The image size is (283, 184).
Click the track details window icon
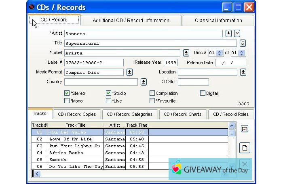coord(244,129)
